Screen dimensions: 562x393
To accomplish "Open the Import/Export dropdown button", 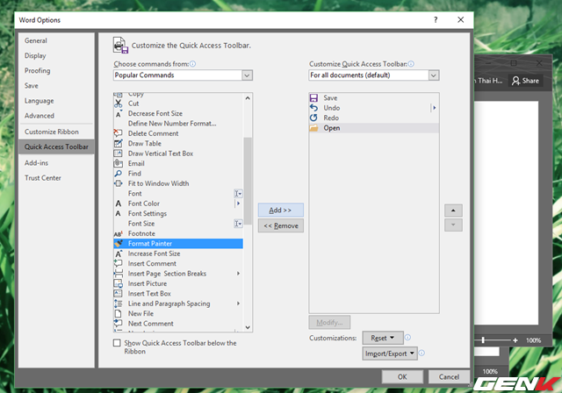I will tap(390, 354).
